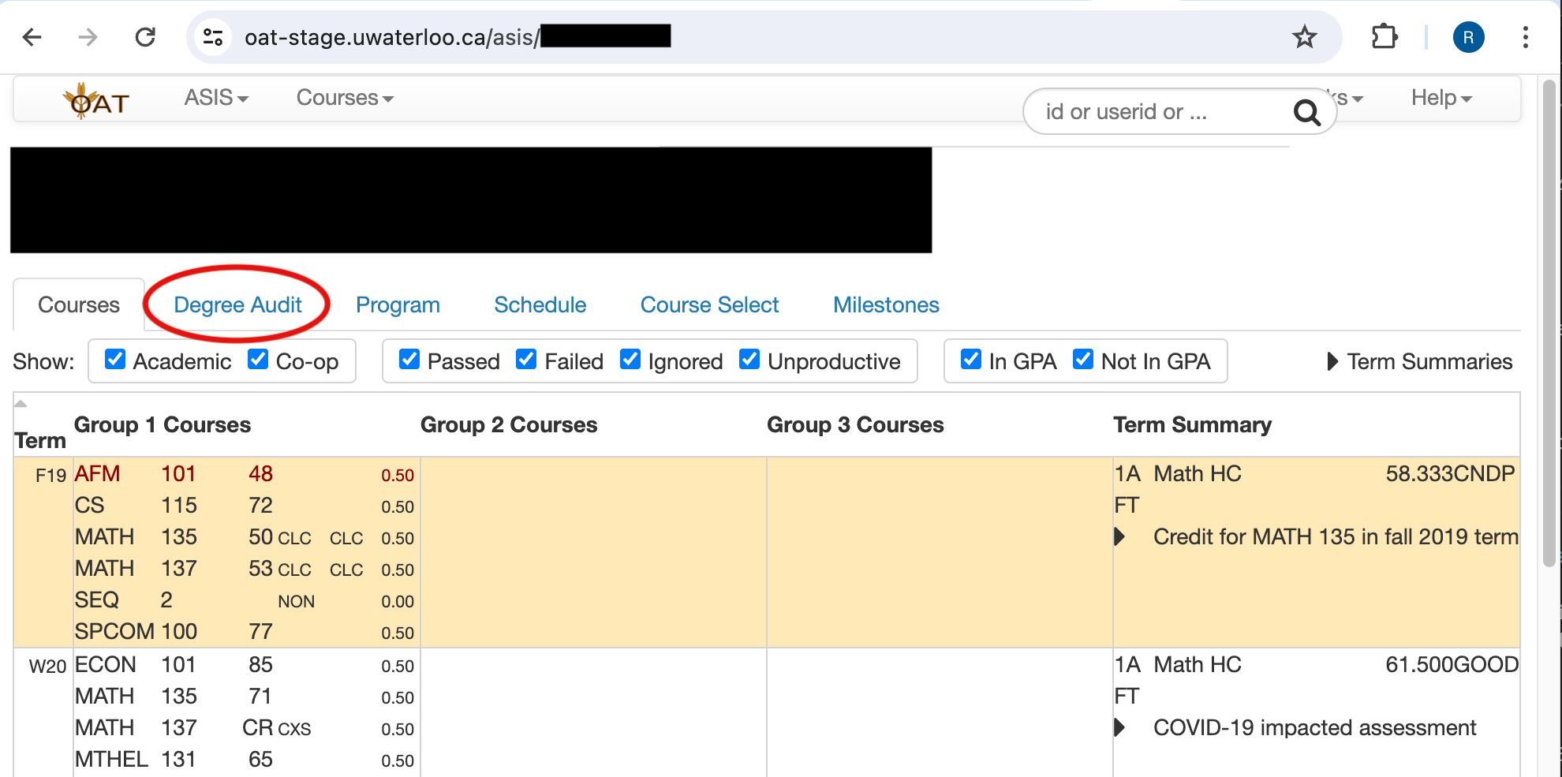
Task: Switch to the Degree Audit tab
Action: click(x=237, y=304)
